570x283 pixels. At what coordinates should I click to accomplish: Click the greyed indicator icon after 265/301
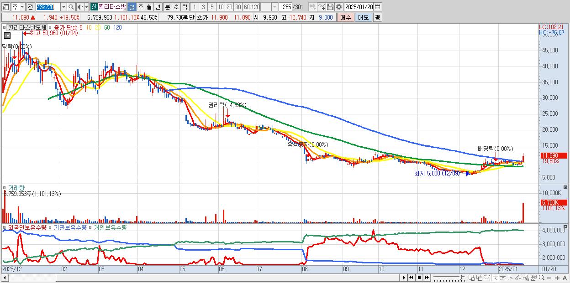point(312,7)
